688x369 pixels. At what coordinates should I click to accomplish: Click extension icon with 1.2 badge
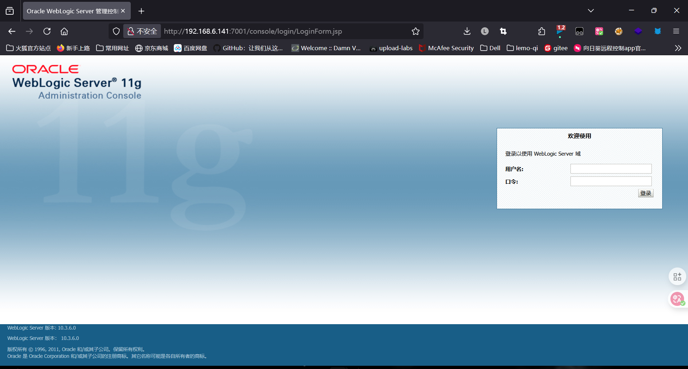(x=560, y=31)
